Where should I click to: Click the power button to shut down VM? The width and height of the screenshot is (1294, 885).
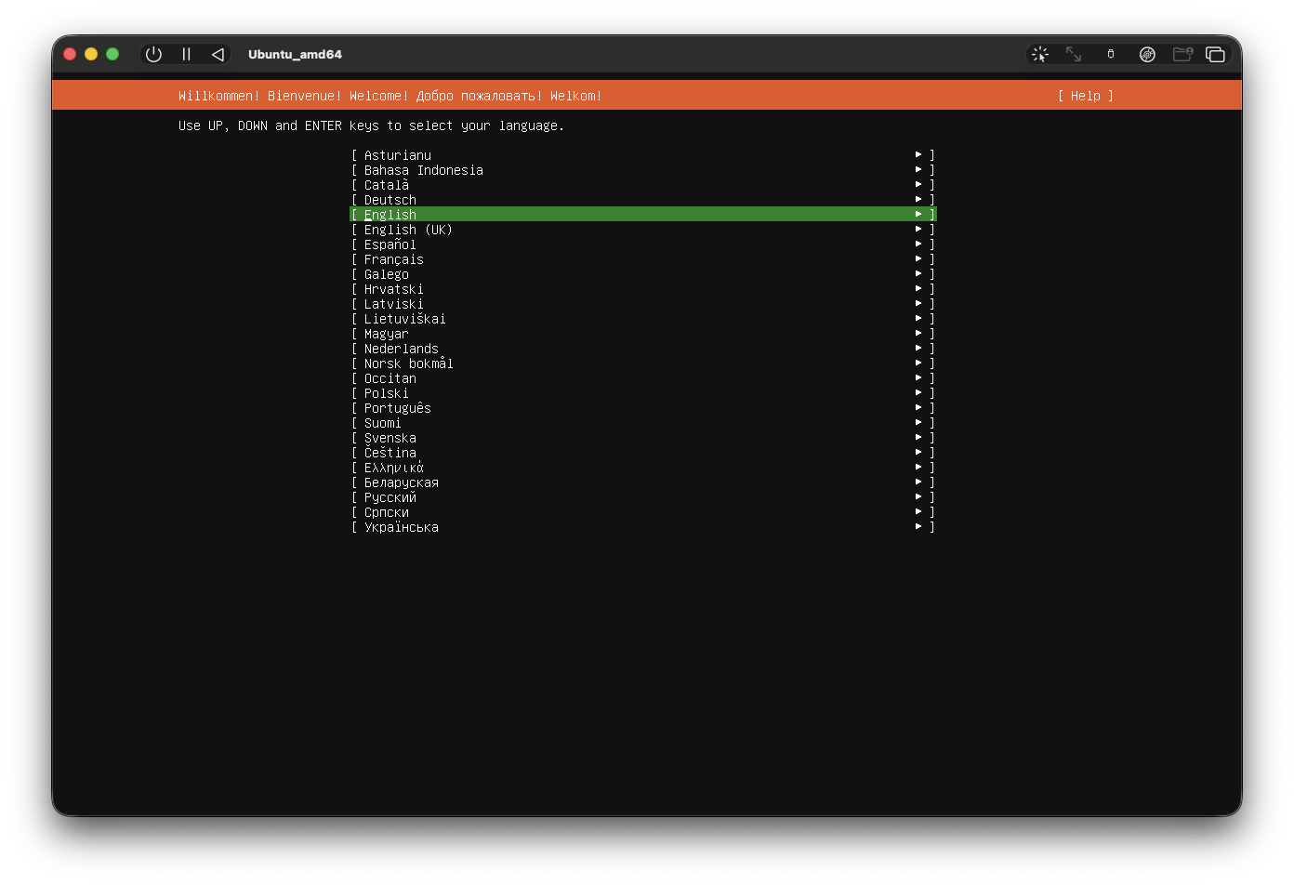(154, 54)
